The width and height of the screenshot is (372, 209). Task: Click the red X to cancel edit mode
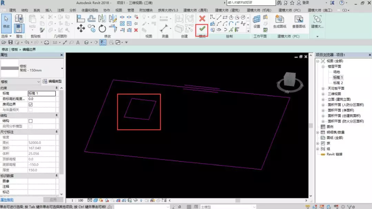pyautogui.click(x=202, y=18)
